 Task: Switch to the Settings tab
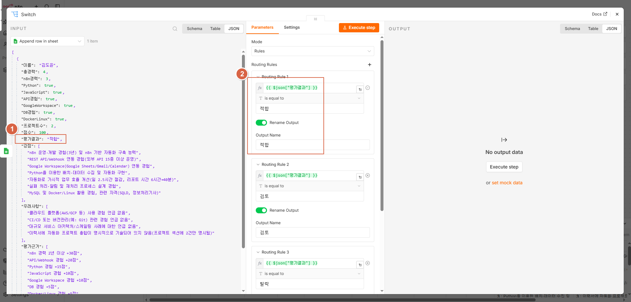(x=292, y=27)
